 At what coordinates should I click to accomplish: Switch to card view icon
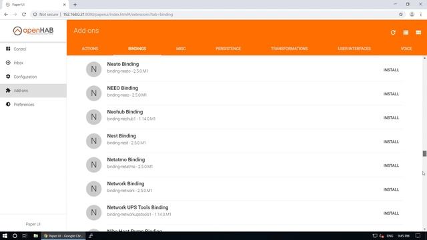418,33
